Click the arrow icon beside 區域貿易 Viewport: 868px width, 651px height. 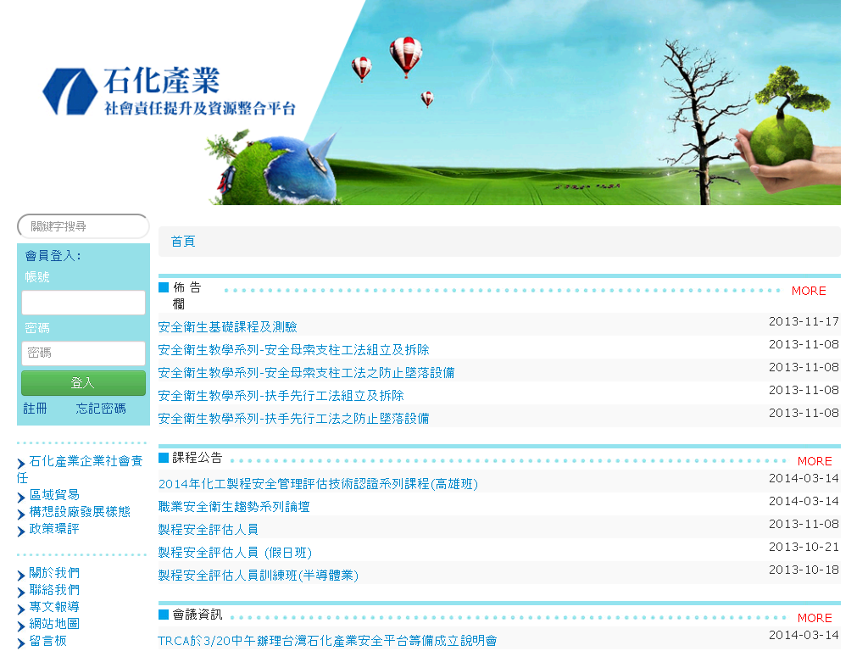(x=21, y=497)
